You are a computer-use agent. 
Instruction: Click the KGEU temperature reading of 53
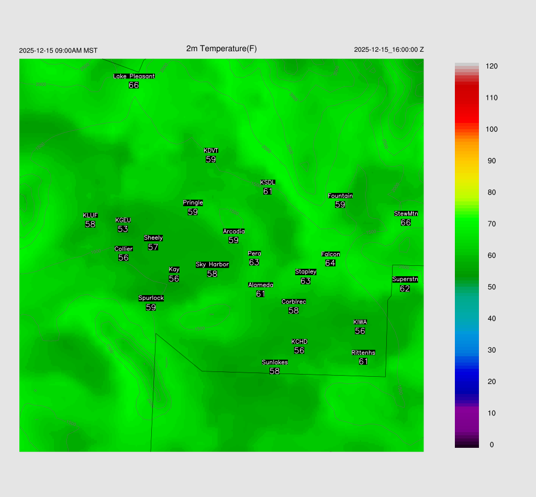123,229
